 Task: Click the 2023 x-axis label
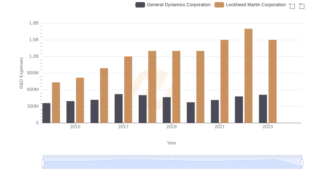click(x=268, y=127)
